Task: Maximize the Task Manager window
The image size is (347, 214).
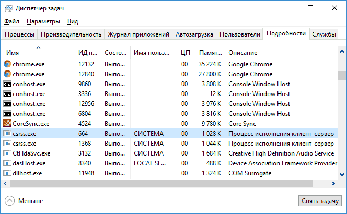Action: pyautogui.click(x=310, y=8)
